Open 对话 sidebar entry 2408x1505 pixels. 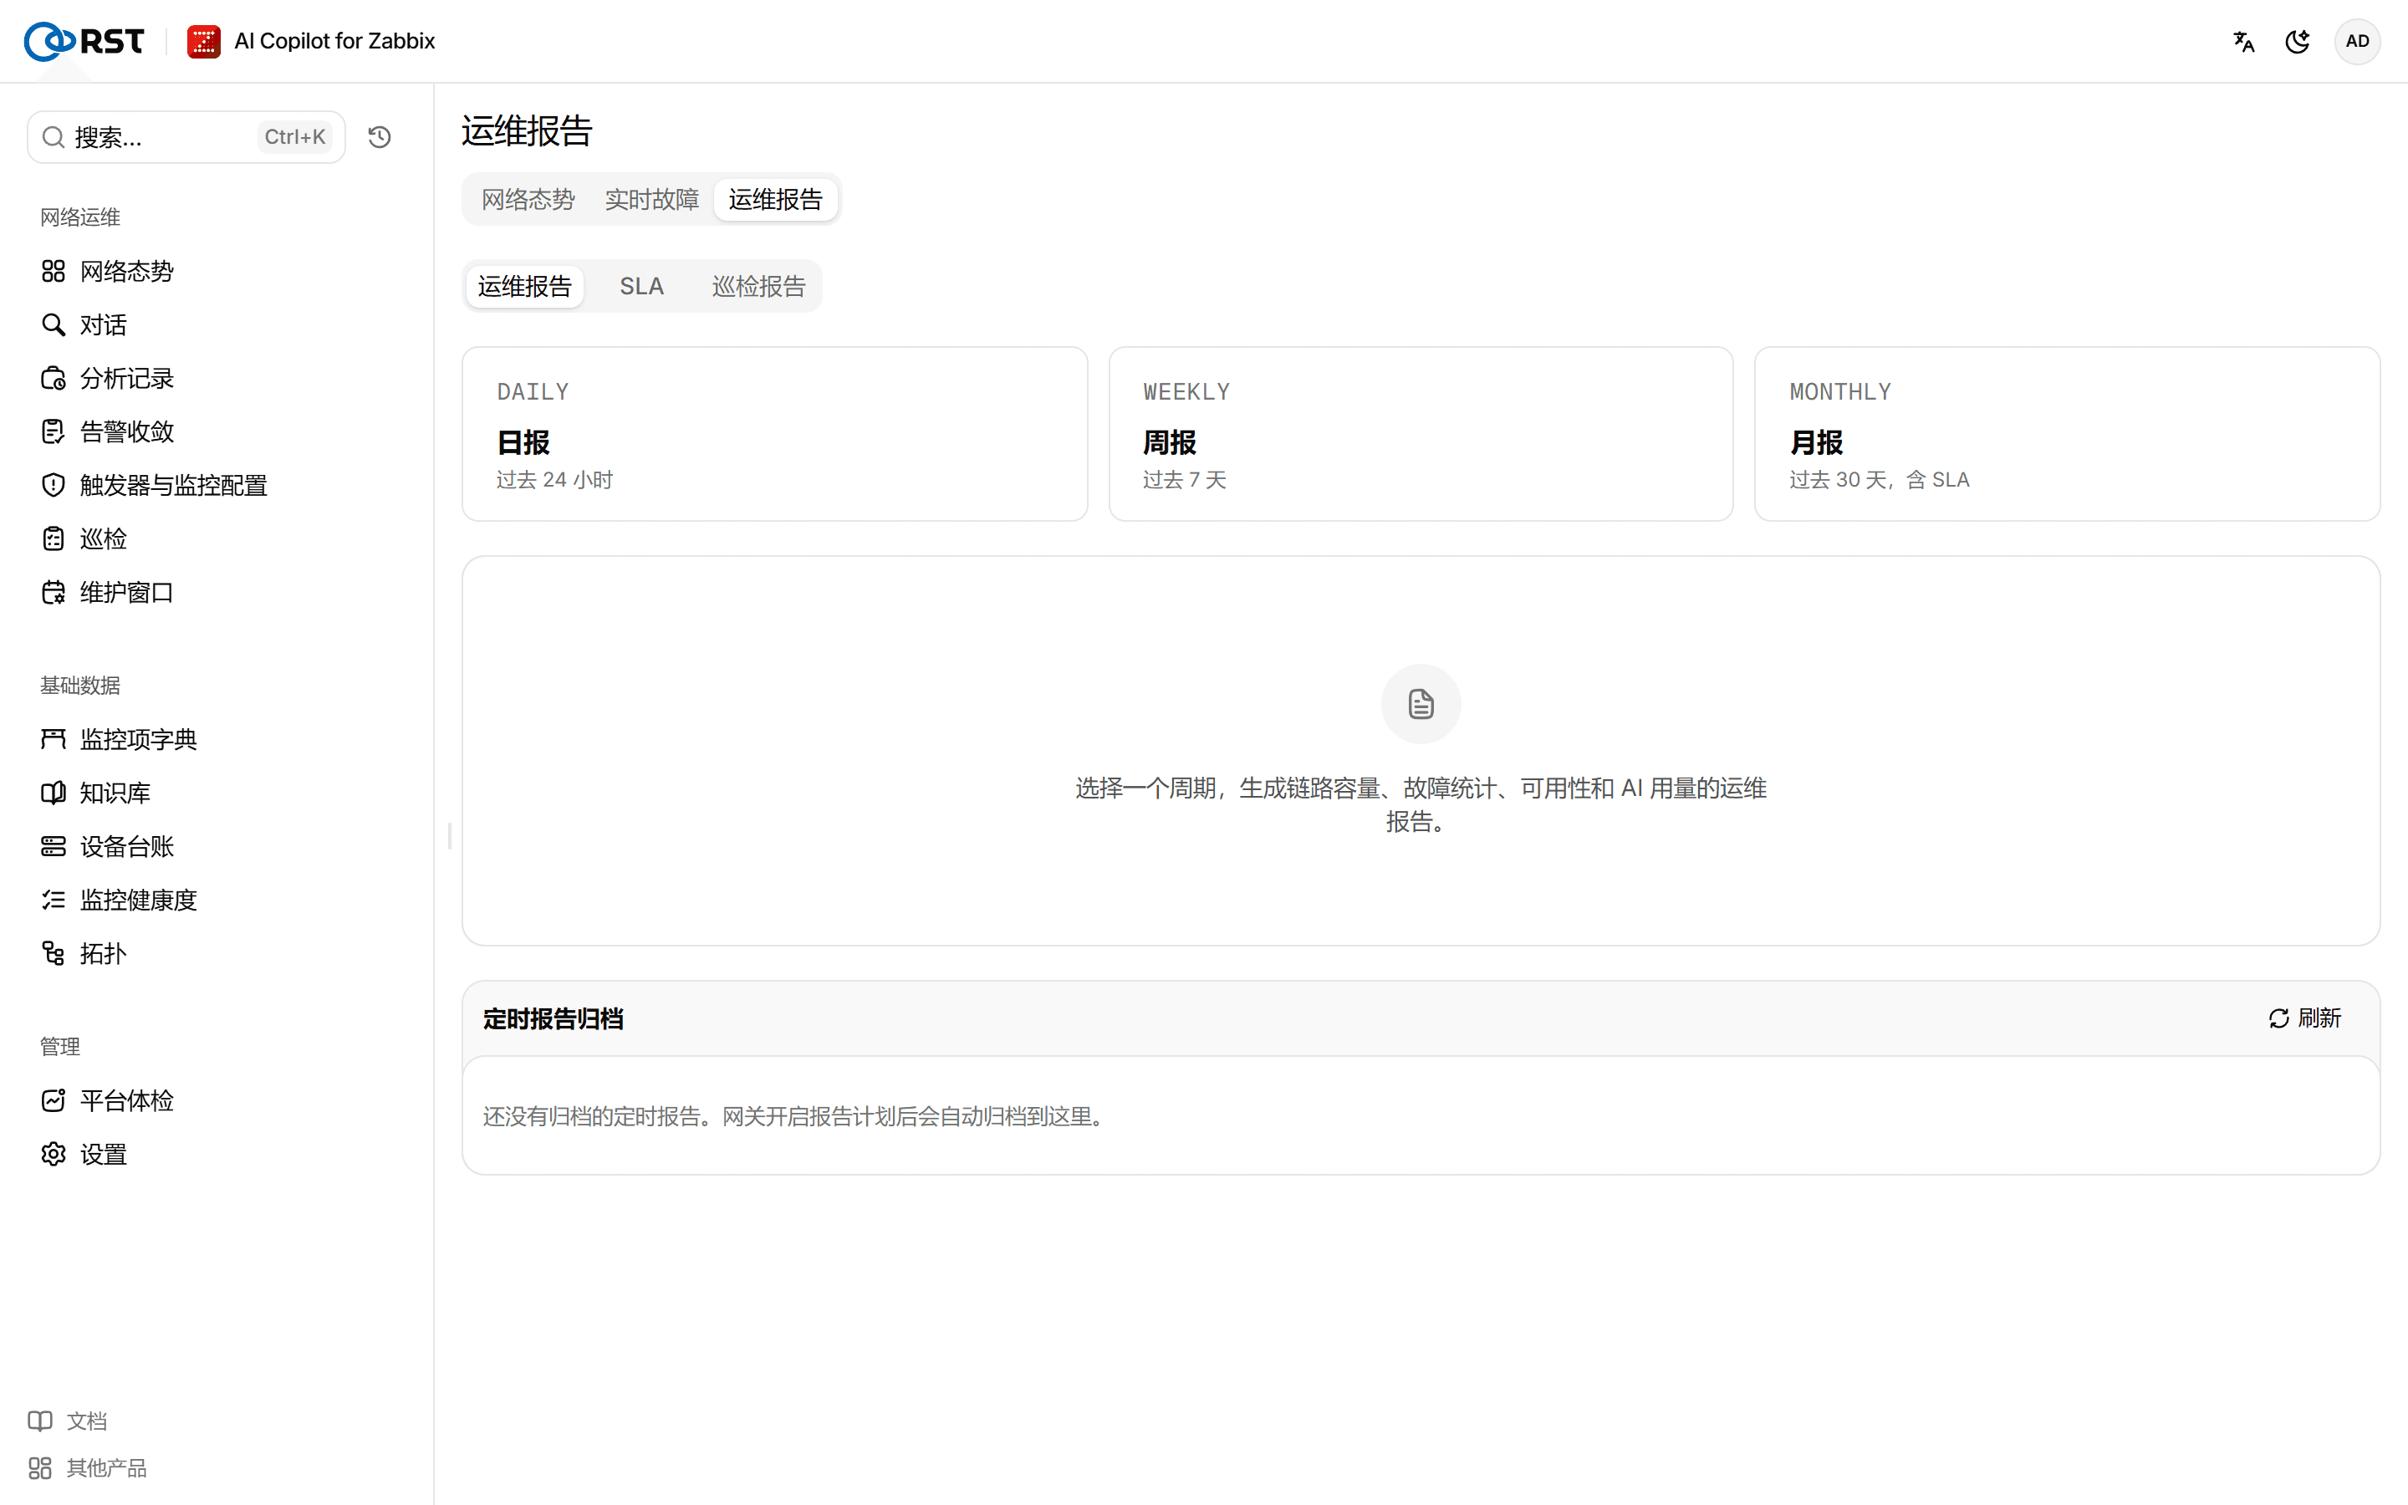(104, 324)
